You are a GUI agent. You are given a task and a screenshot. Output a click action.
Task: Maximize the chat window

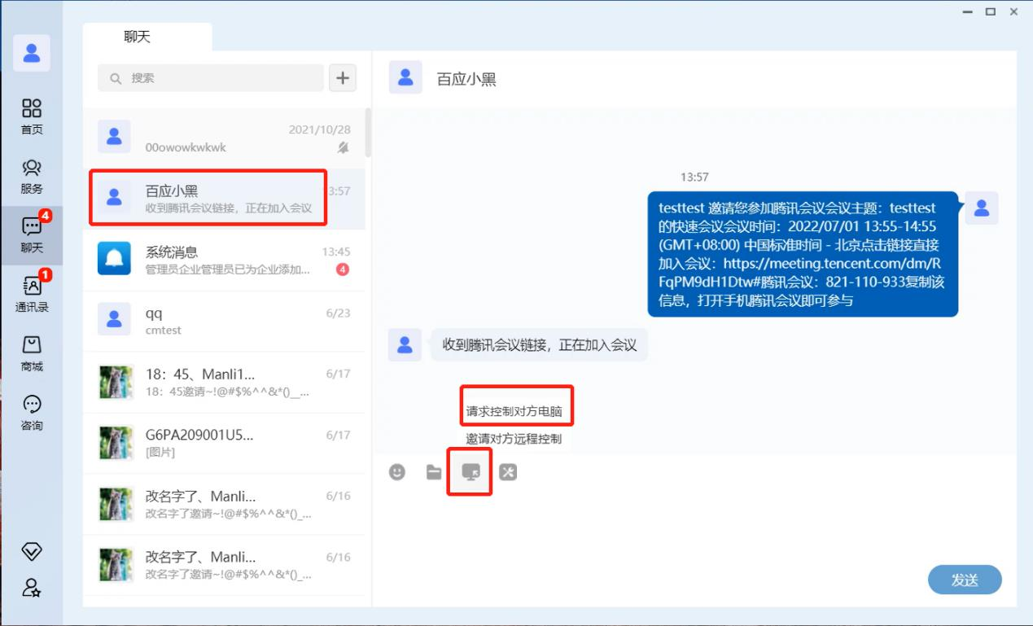click(x=991, y=11)
